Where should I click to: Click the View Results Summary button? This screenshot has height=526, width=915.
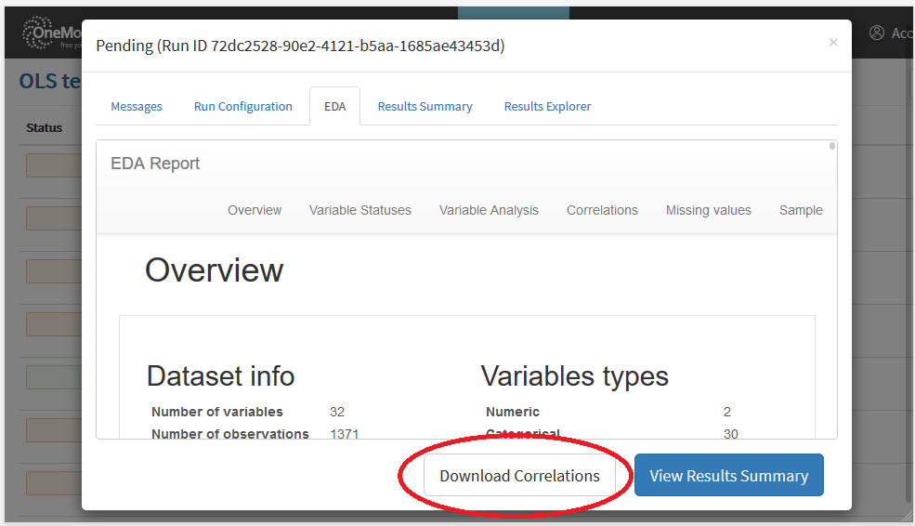(728, 476)
